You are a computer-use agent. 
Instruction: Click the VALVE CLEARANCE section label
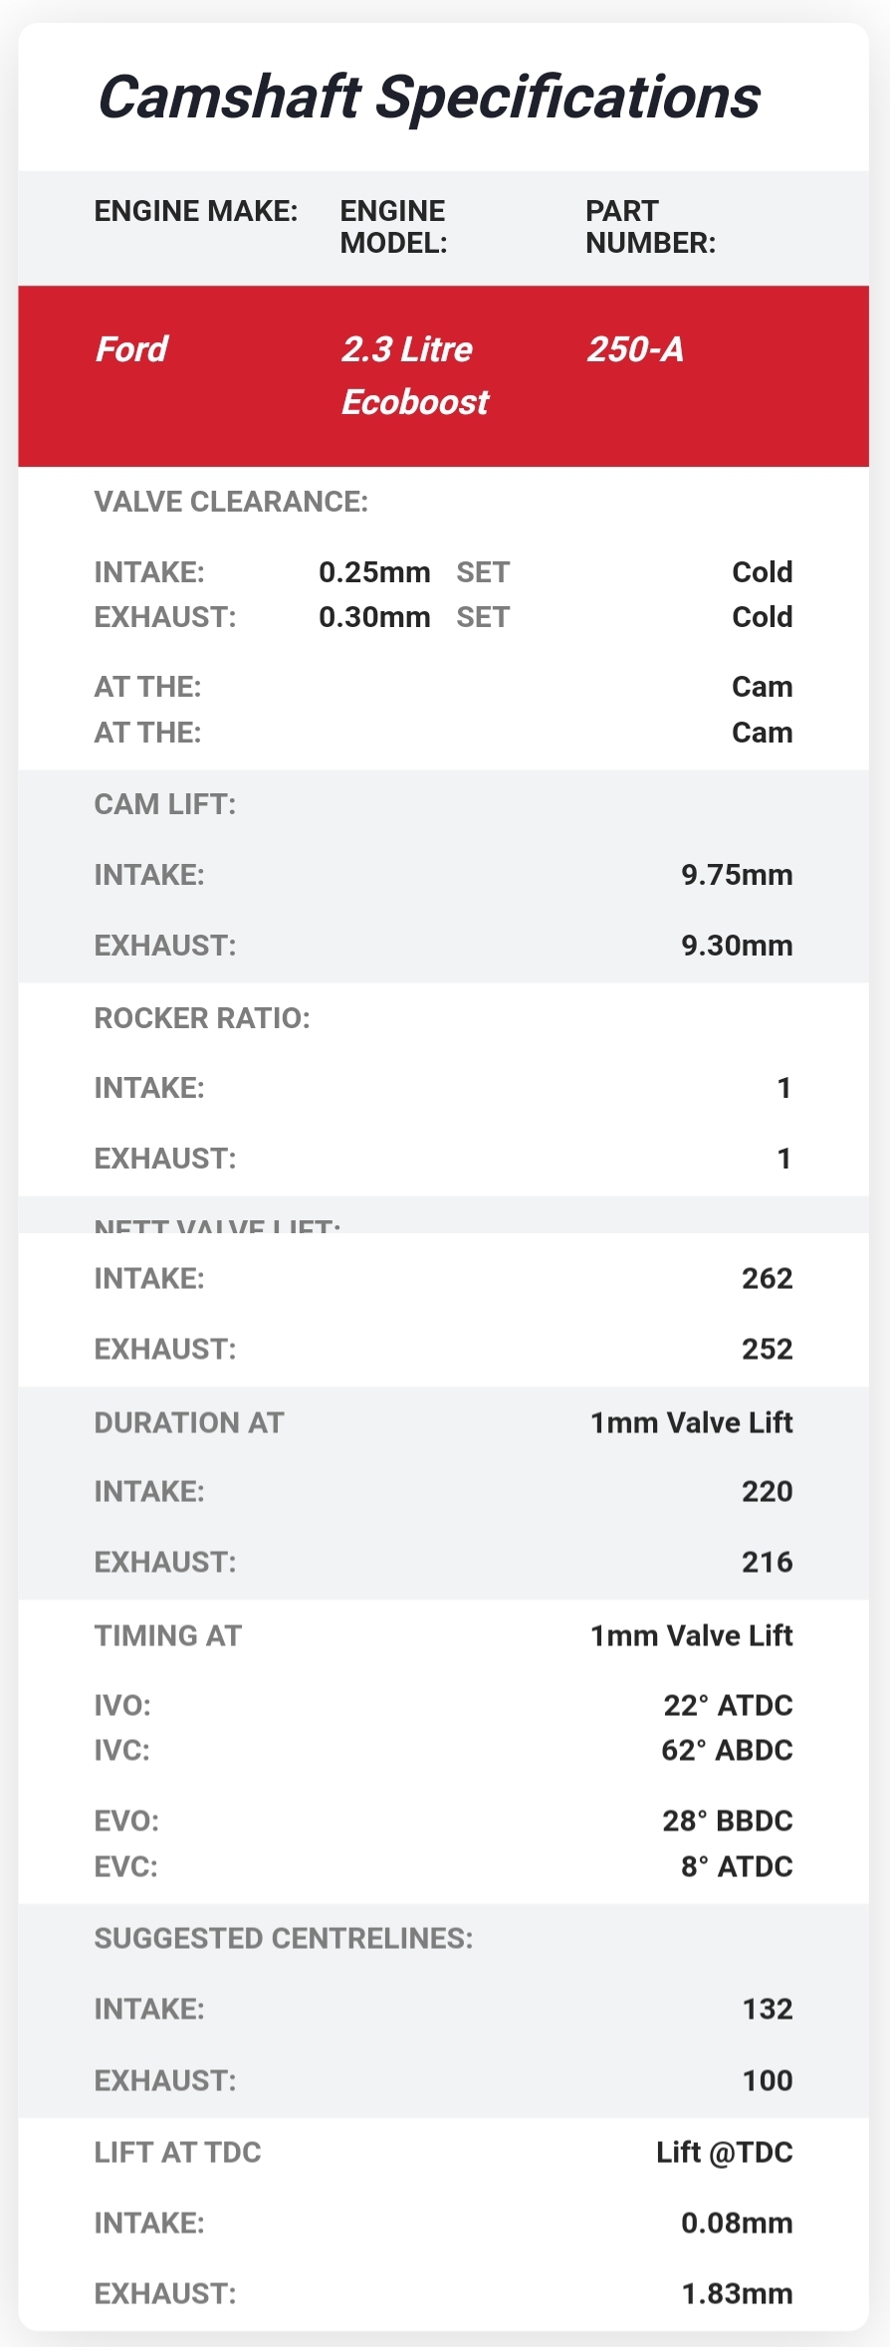[231, 502]
